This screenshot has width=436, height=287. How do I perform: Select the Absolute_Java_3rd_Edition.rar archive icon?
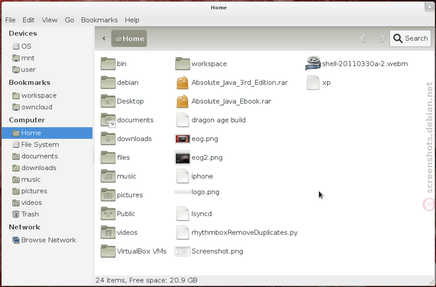(x=183, y=83)
